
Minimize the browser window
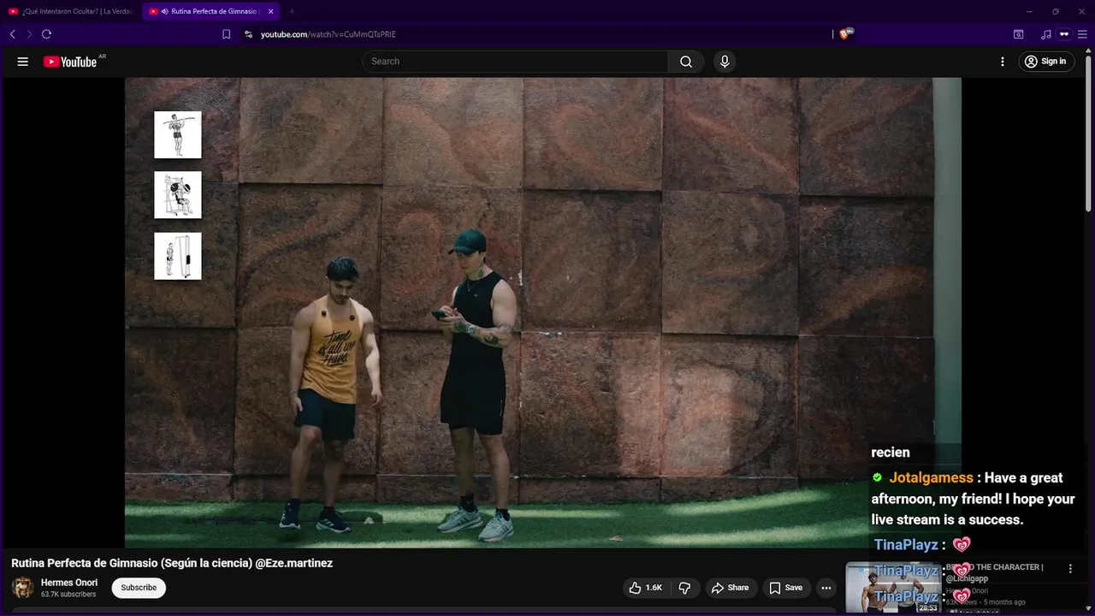(1030, 11)
